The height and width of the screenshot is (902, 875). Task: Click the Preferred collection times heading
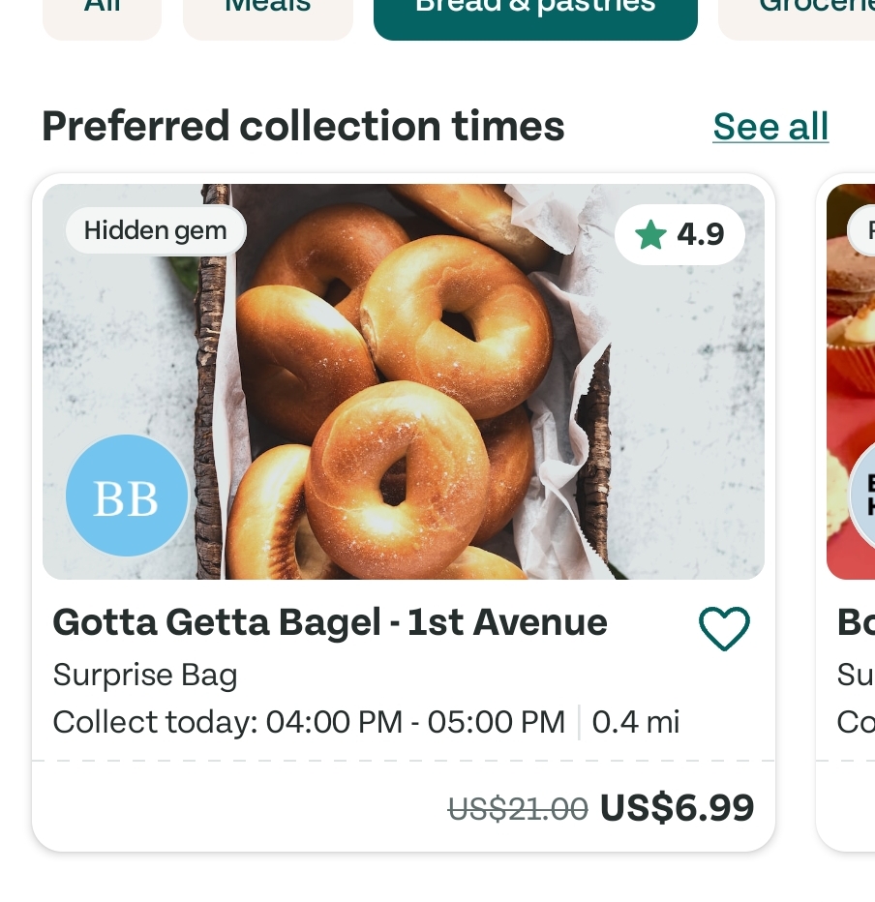pyautogui.click(x=303, y=127)
